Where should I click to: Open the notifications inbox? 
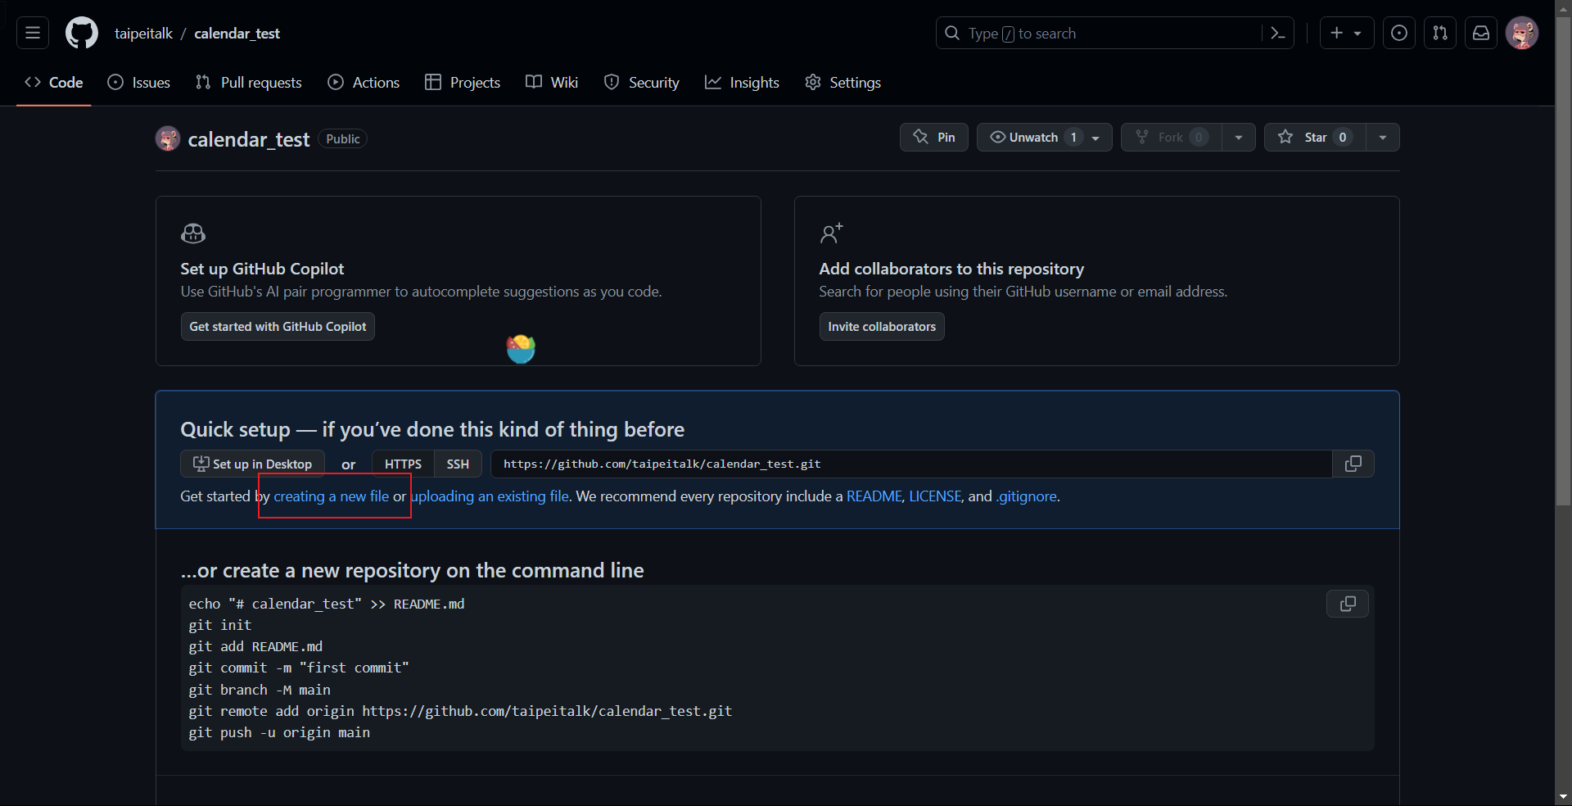point(1481,33)
